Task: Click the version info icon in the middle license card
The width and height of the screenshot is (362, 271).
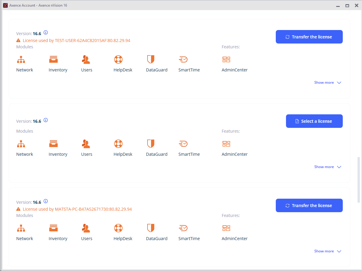Action: point(46,120)
